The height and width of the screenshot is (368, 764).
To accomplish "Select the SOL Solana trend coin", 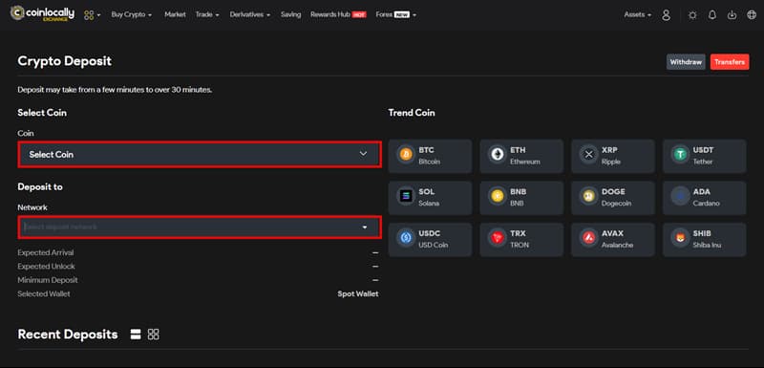I will pyautogui.click(x=431, y=198).
